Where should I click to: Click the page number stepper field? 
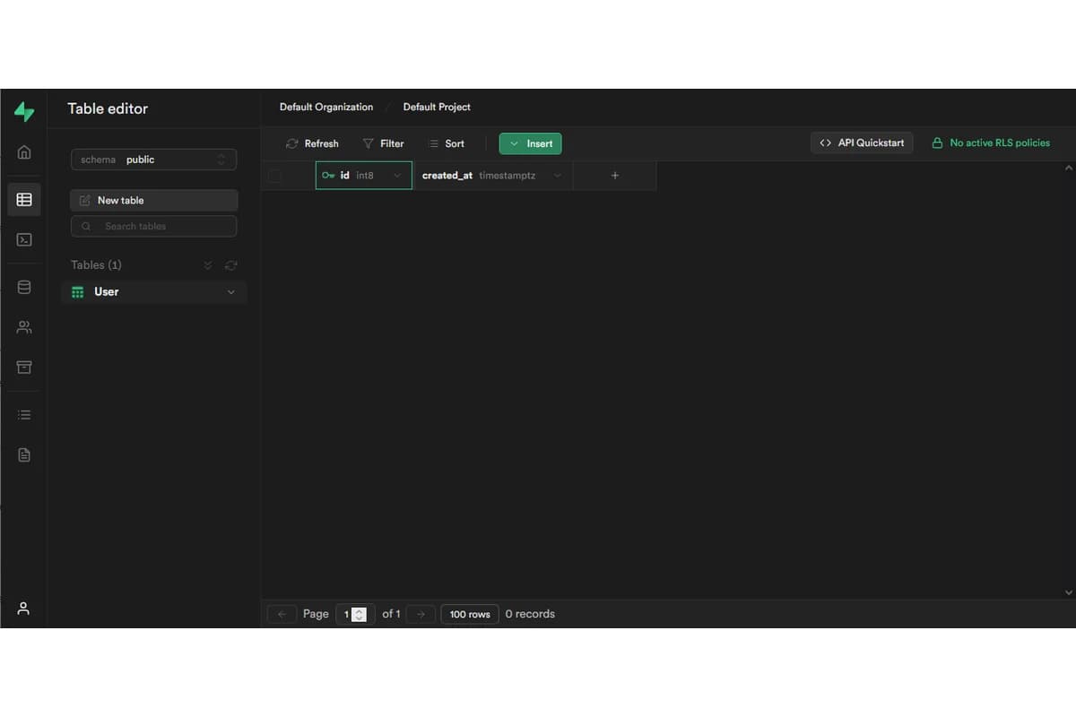coord(355,614)
